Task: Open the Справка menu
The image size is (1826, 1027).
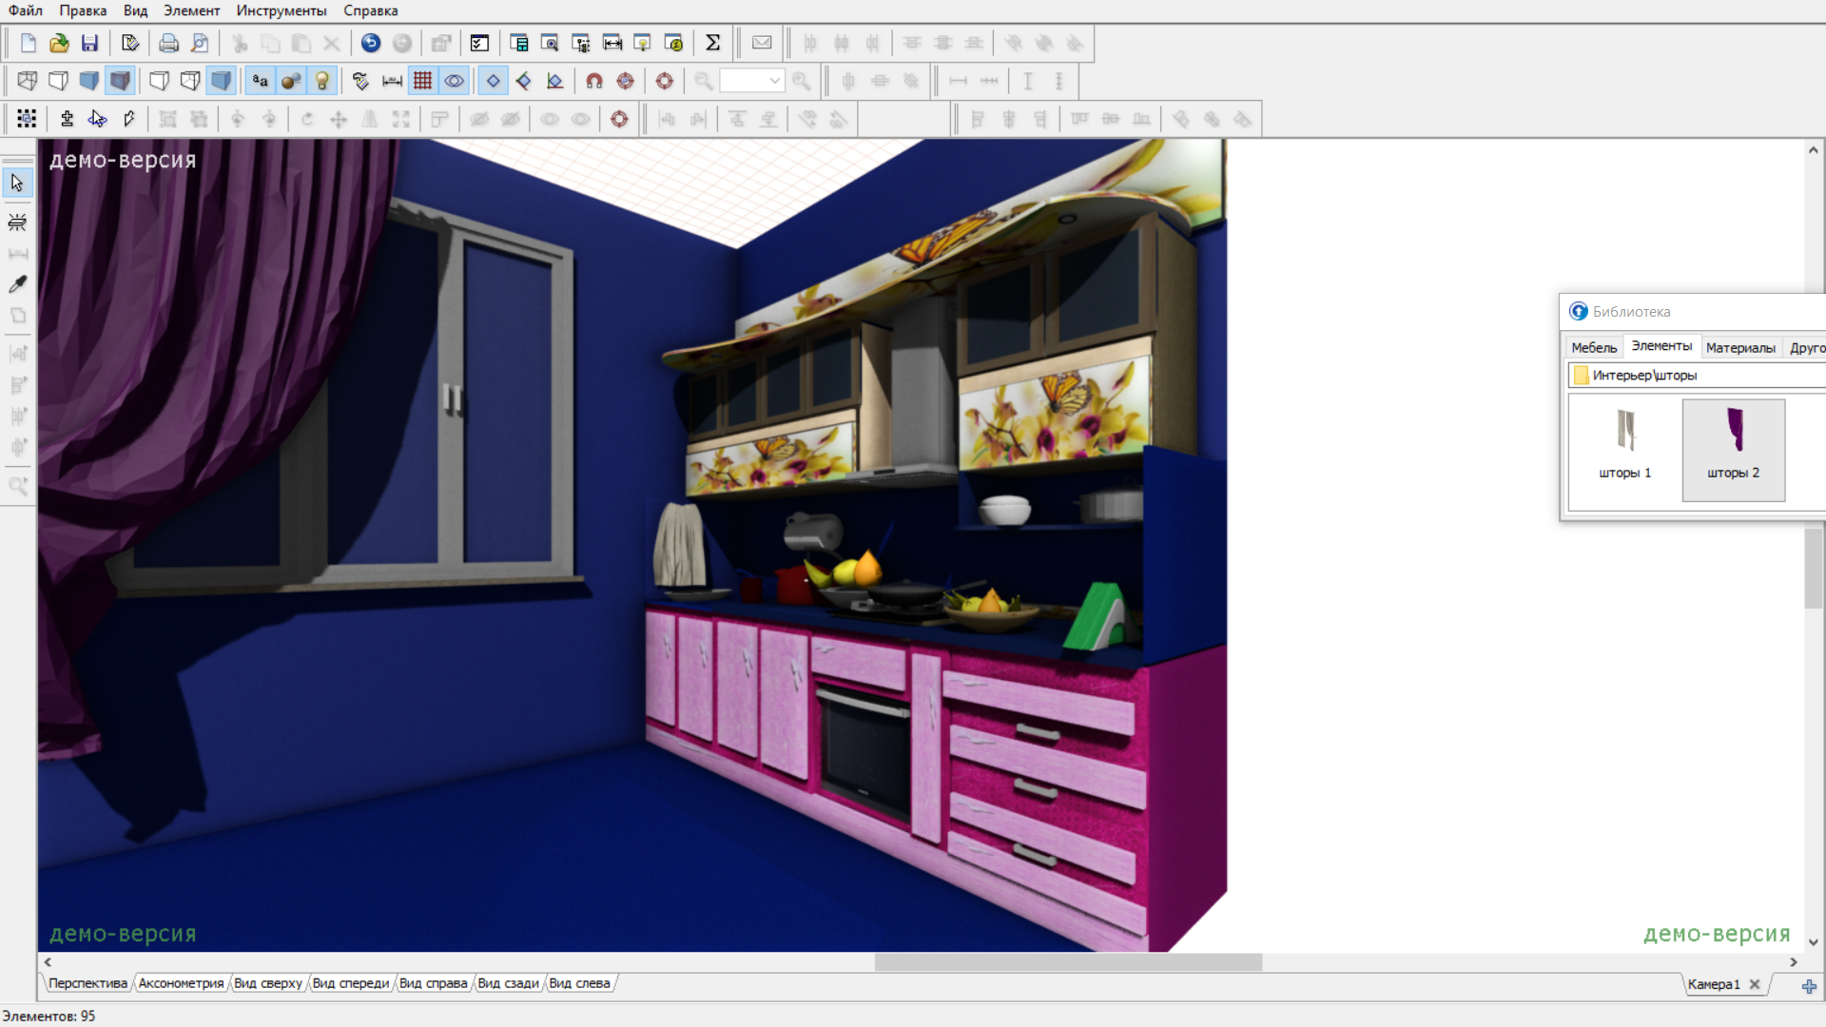Action: pos(371,10)
